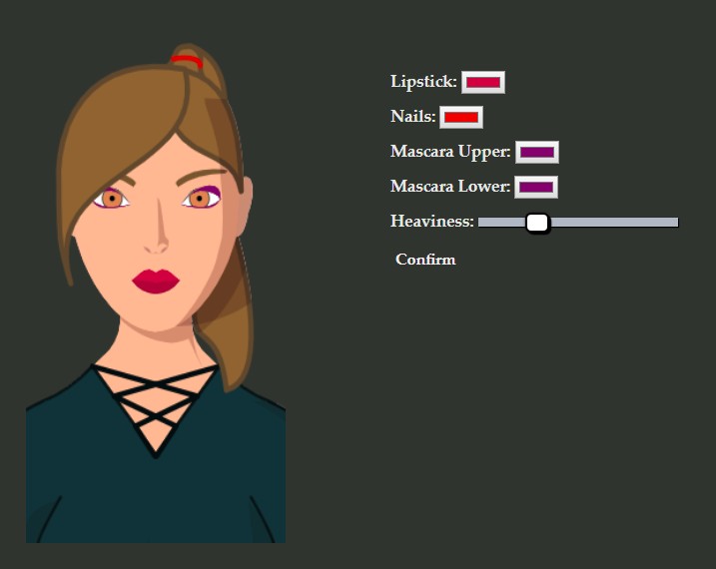Open the Nails color picker
The image size is (716, 569).
[x=460, y=118]
